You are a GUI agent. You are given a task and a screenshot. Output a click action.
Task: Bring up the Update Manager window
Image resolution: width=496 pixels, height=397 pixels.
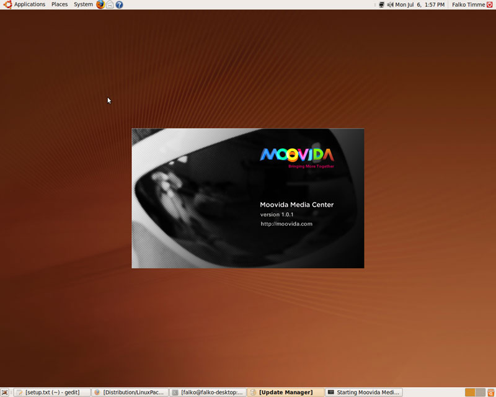point(285,392)
